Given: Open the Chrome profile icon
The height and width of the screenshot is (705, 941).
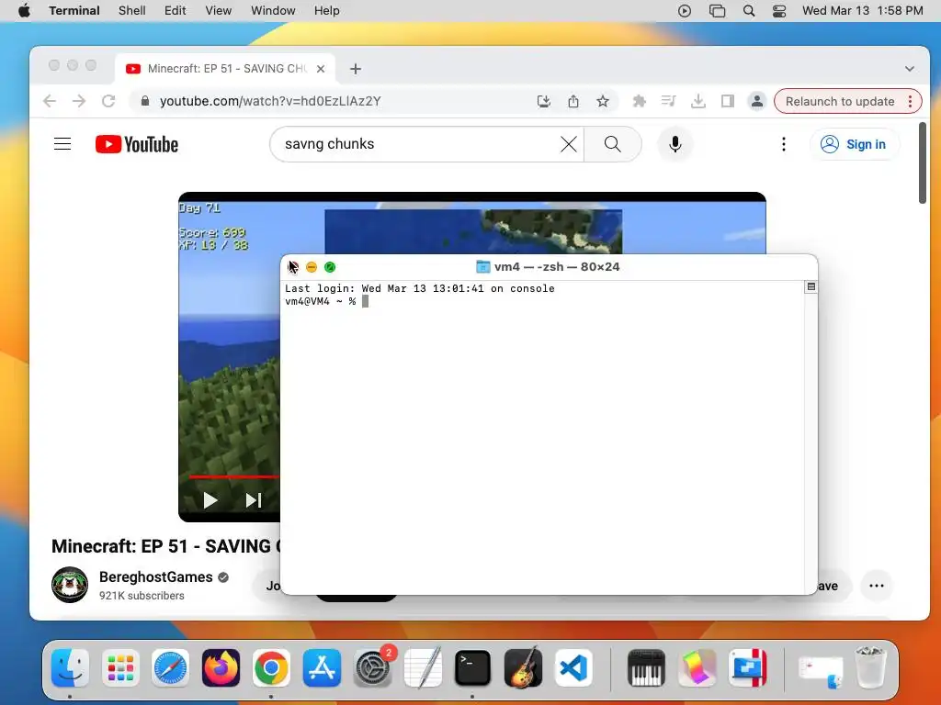Looking at the screenshot, I should [x=757, y=101].
